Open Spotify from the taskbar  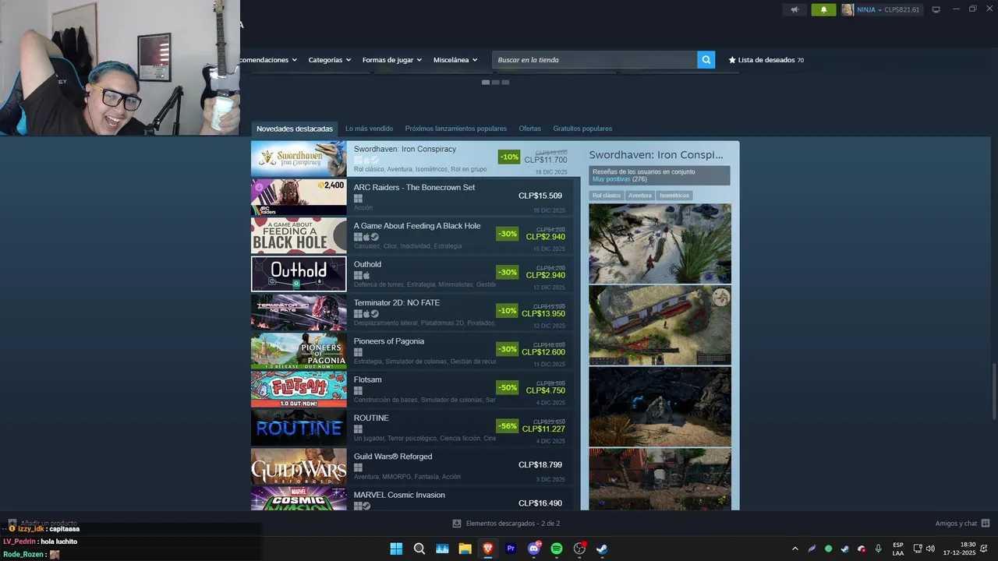click(557, 549)
